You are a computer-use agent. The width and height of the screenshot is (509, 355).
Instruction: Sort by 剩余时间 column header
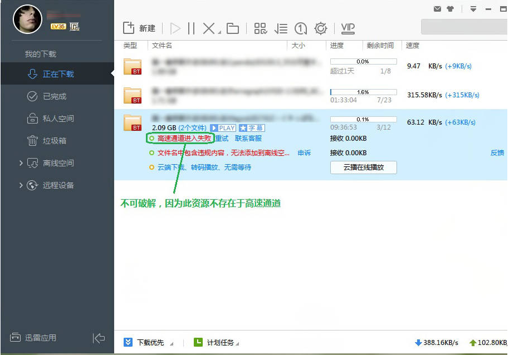[380, 46]
